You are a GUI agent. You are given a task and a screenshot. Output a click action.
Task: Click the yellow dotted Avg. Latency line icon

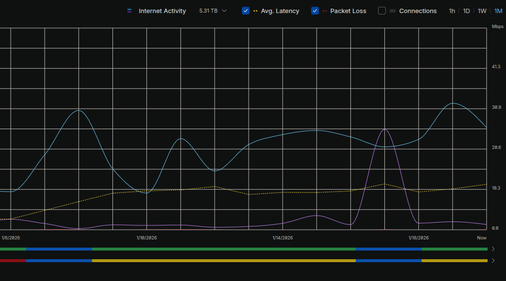[255, 11]
